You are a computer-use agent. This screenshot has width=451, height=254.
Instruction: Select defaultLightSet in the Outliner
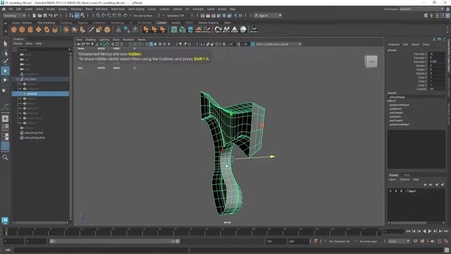point(33,133)
